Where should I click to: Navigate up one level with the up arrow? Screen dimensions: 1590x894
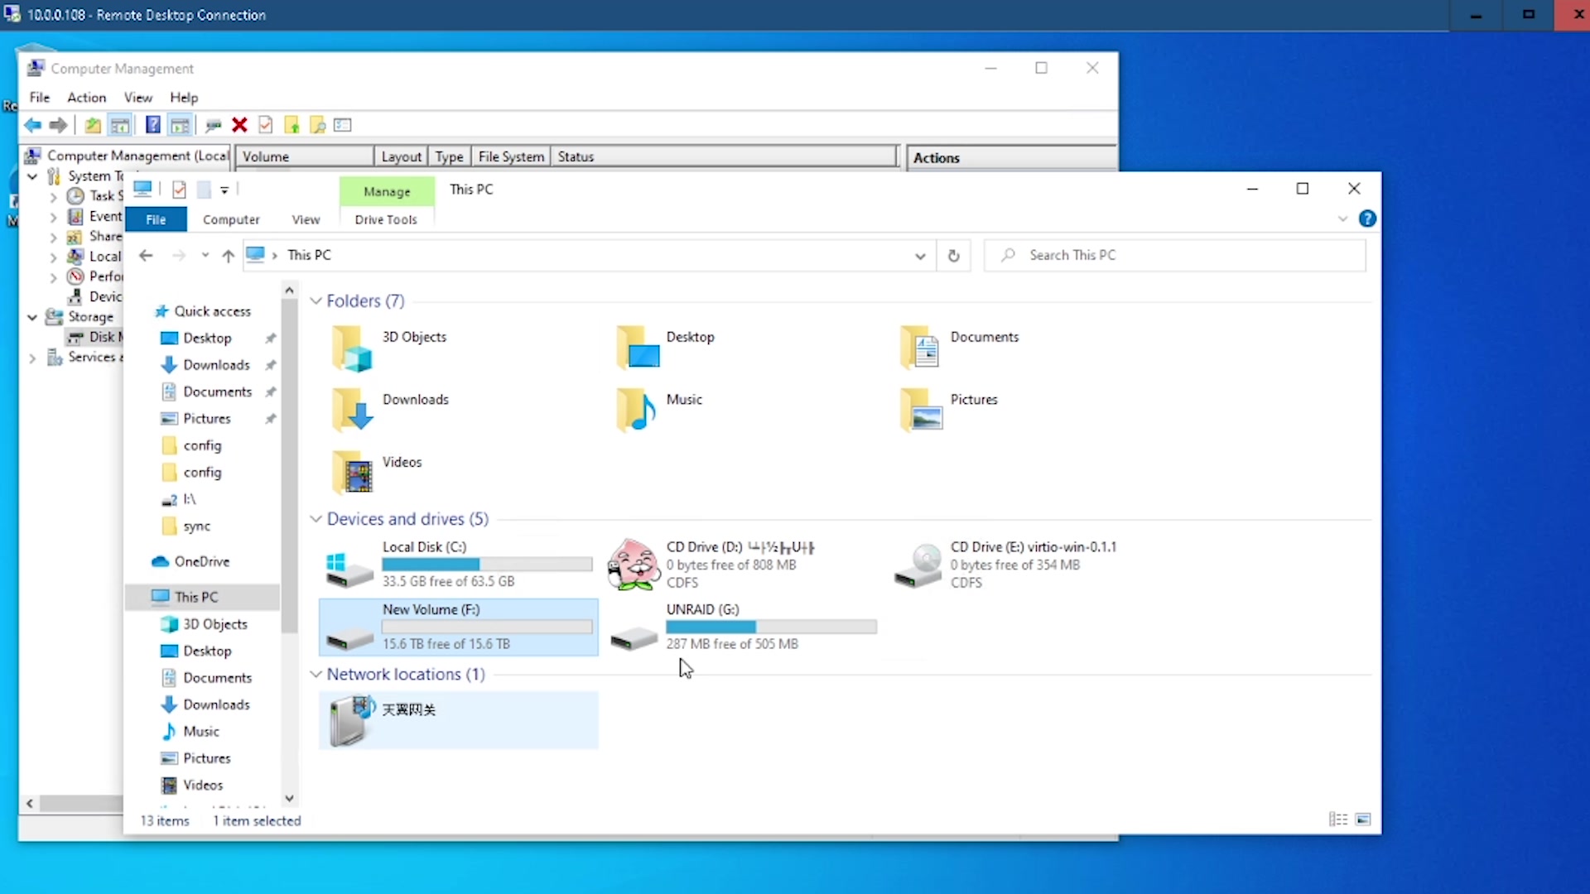tap(229, 256)
